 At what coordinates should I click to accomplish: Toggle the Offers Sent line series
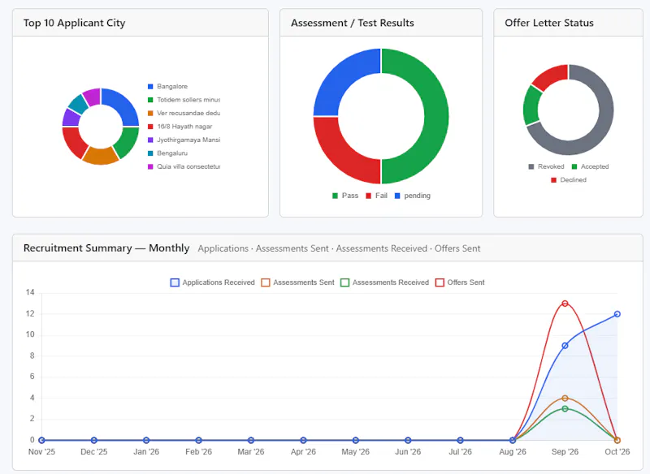(460, 282)
